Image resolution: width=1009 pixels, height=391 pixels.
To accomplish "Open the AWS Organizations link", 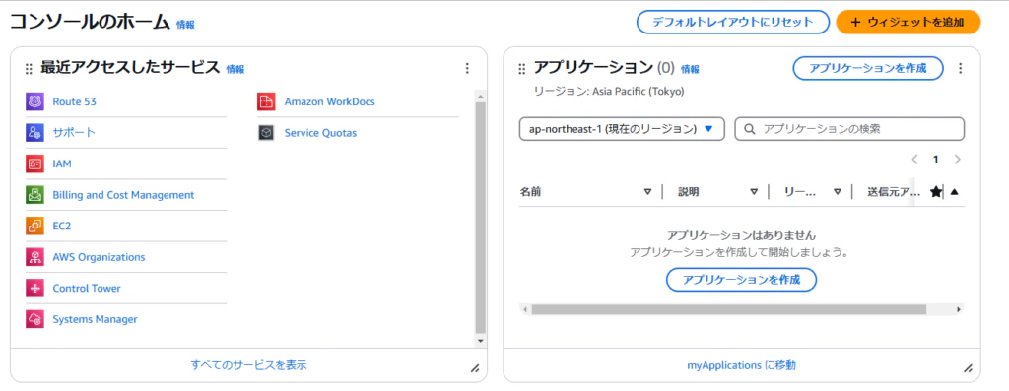I will tap(100, 257).
